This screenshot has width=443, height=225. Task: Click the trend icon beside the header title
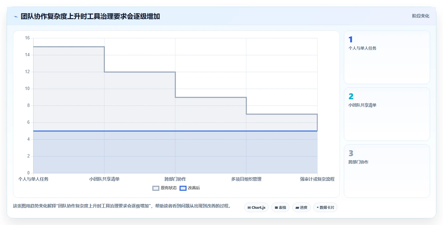16,16
